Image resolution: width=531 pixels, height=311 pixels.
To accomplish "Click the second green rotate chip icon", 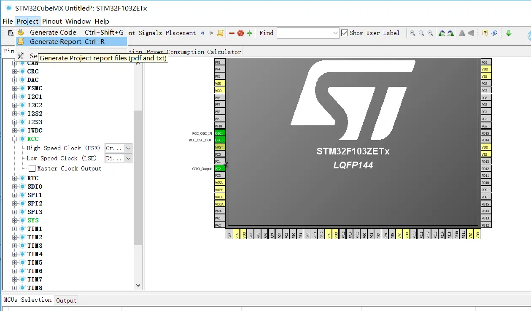I will pos(450,33).
